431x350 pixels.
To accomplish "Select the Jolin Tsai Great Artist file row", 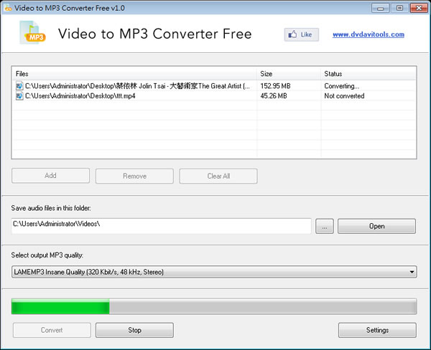I will (214, 86).
